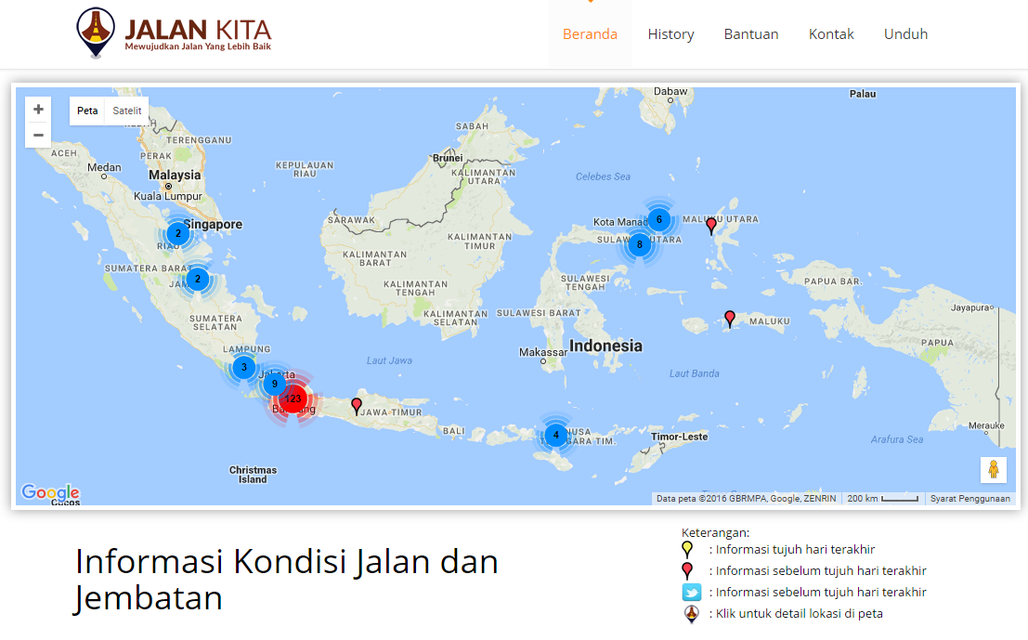The image size is (1028, 640).
Task: Select the Street View pegman icon
Action: tap(993, 469)
